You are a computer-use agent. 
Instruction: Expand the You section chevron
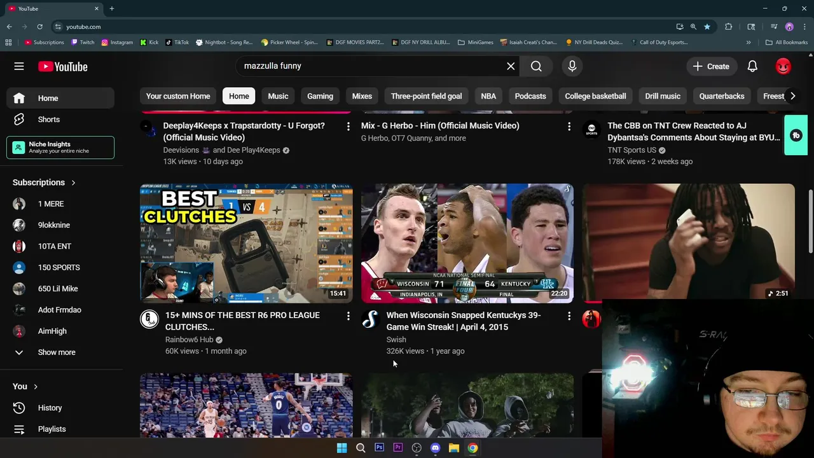[x=36, y=387]
